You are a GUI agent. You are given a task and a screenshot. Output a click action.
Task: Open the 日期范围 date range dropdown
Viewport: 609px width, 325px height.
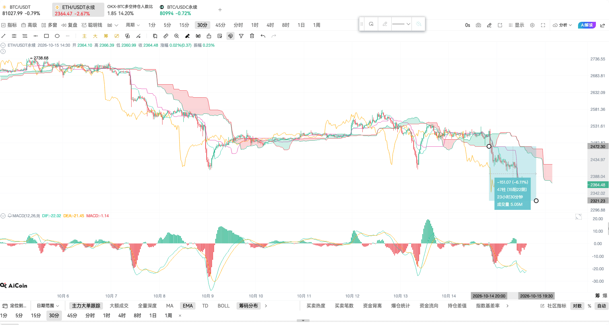(48, 306)
